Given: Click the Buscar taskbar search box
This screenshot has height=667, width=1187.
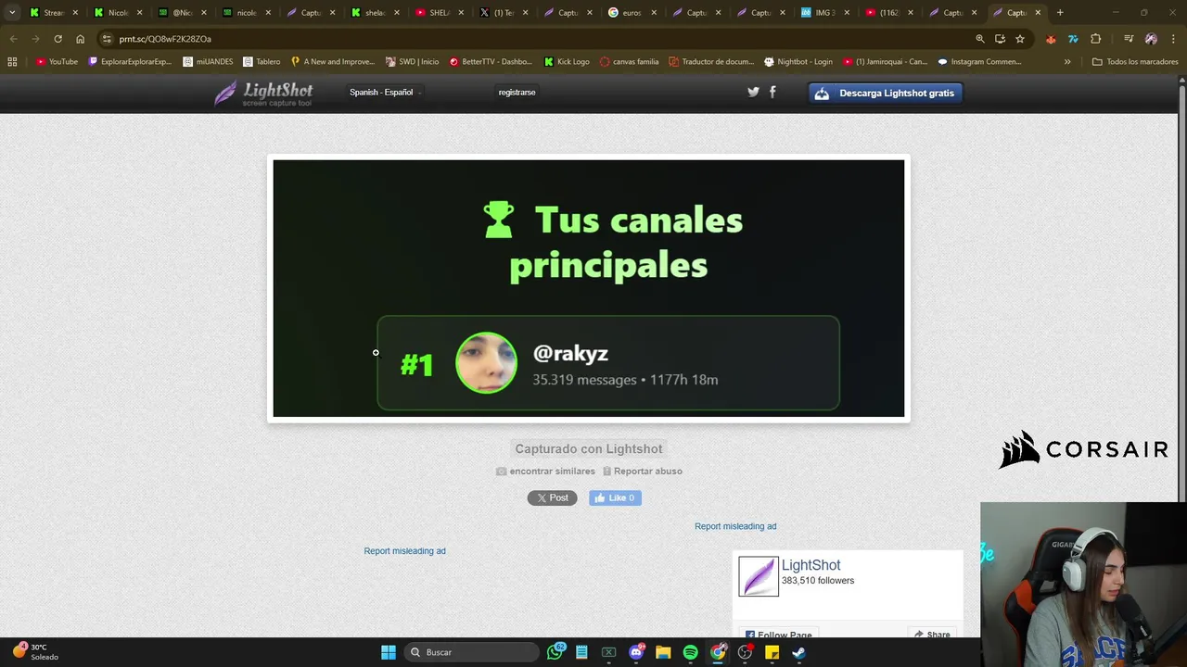Looking at the screenshot, I should pos(472,652).
